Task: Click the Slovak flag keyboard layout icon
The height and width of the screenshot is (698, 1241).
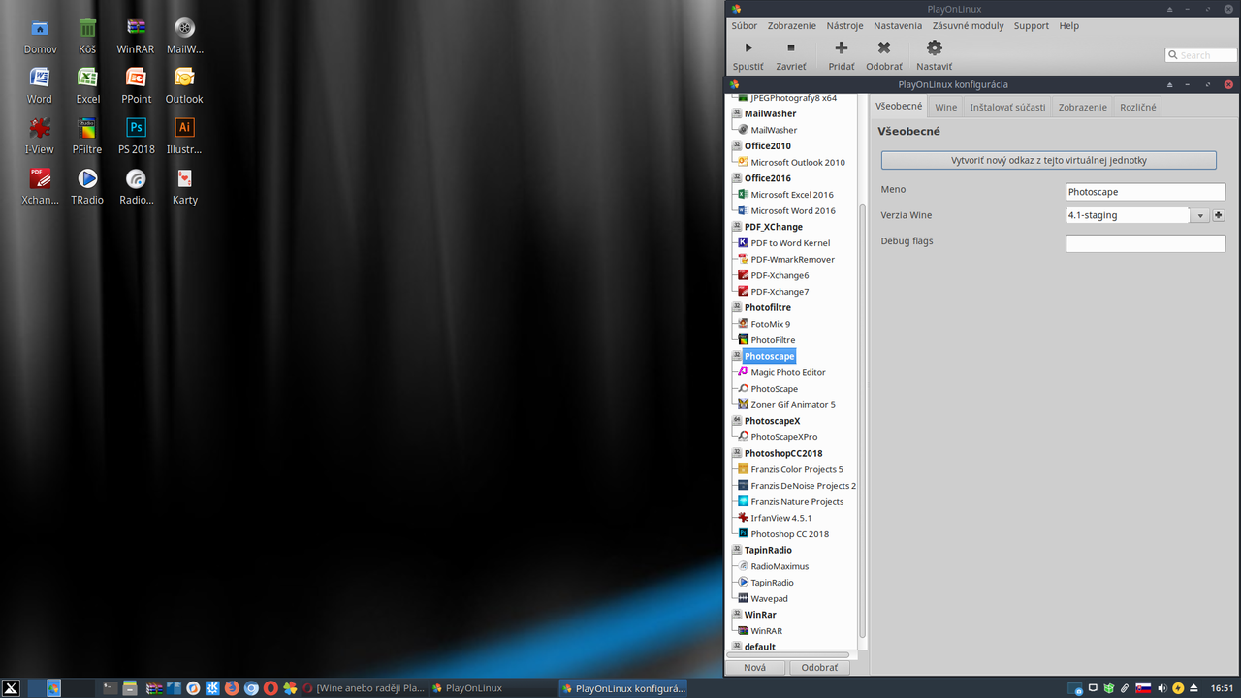Action: coord(1143,688)
